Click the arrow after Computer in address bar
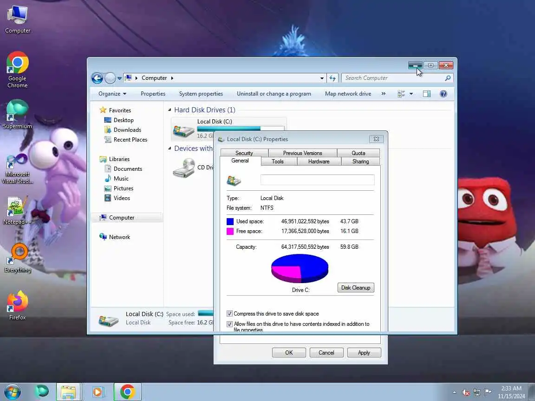Image resolution: width=535 pixels, height=401 pixels. coord(172,78)
